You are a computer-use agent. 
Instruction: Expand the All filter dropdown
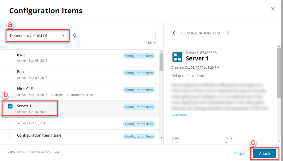coord(151,43)
